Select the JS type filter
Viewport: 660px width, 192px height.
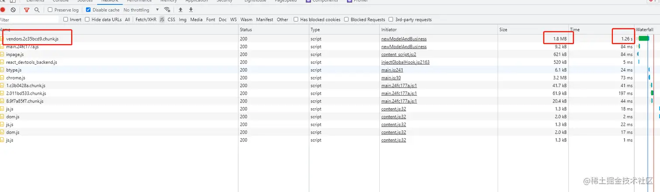[x=162, y=20]
